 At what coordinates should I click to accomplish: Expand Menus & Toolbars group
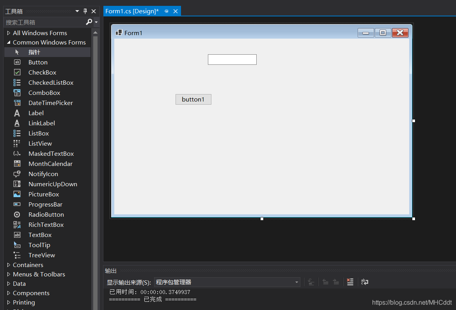click(9, 274)
